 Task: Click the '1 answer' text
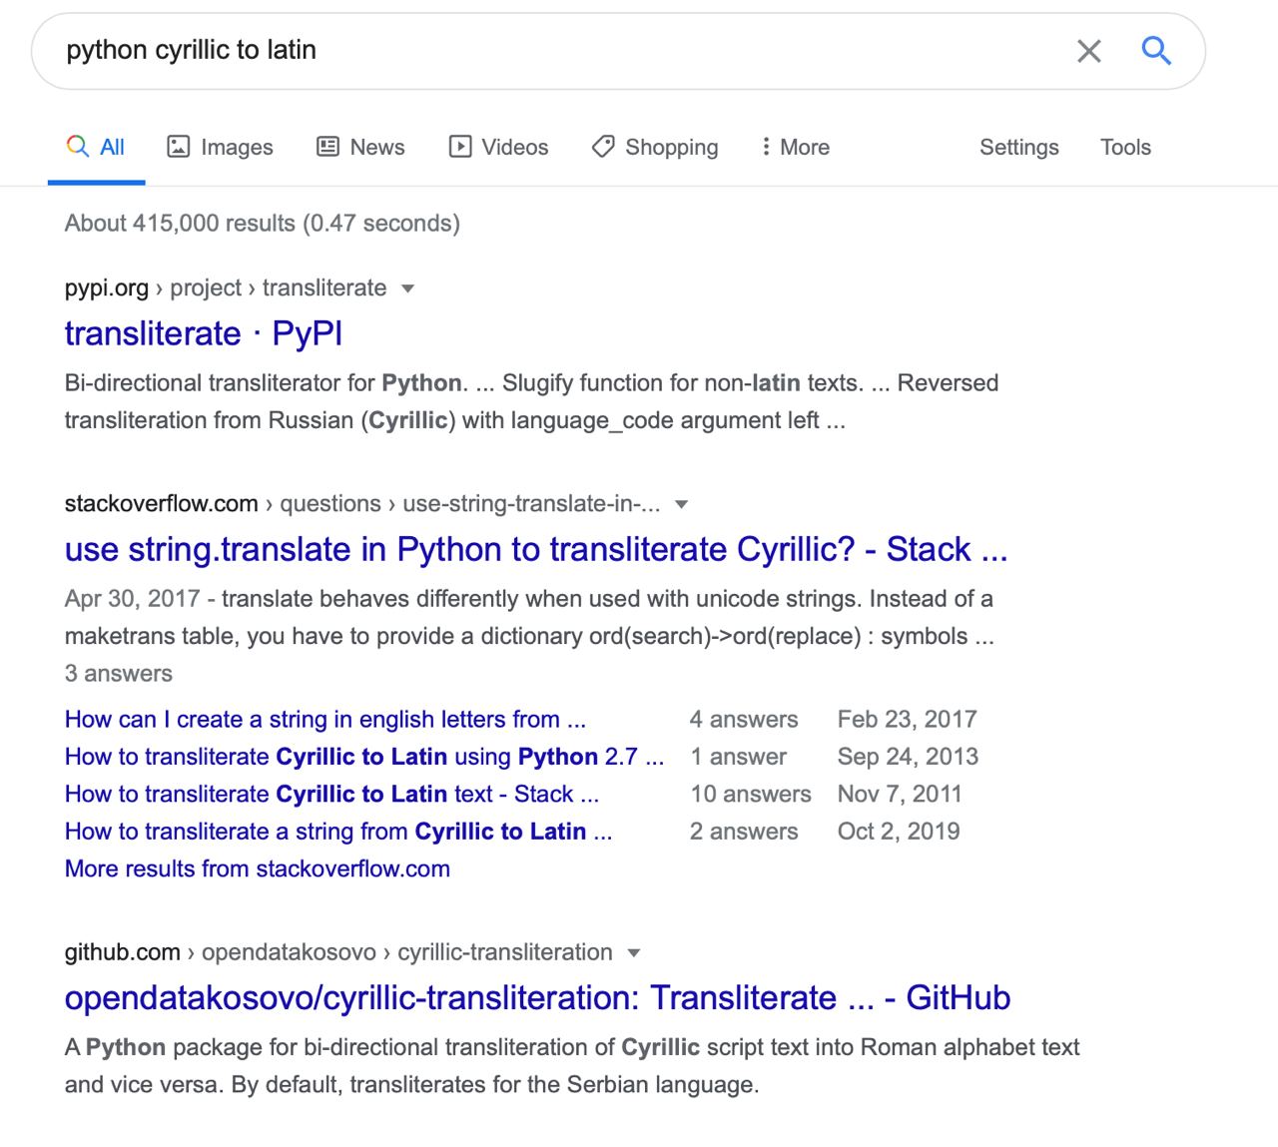tap(739, 757)
